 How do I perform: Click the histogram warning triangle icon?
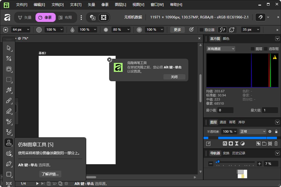pos(275,57)
